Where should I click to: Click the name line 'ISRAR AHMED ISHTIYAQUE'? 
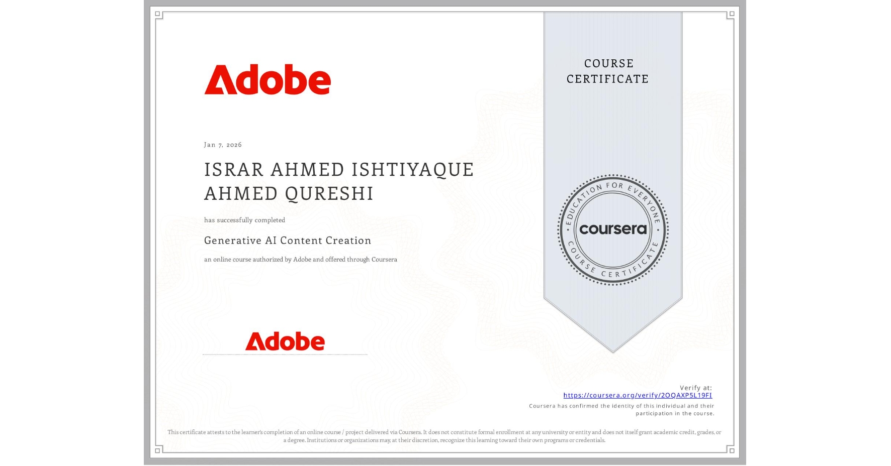339,170
